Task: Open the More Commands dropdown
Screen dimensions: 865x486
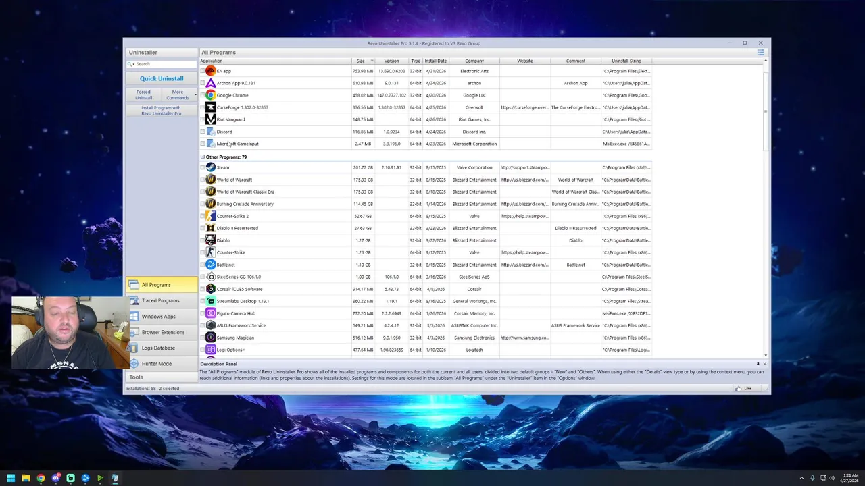Action: click(x=178, y=94)
